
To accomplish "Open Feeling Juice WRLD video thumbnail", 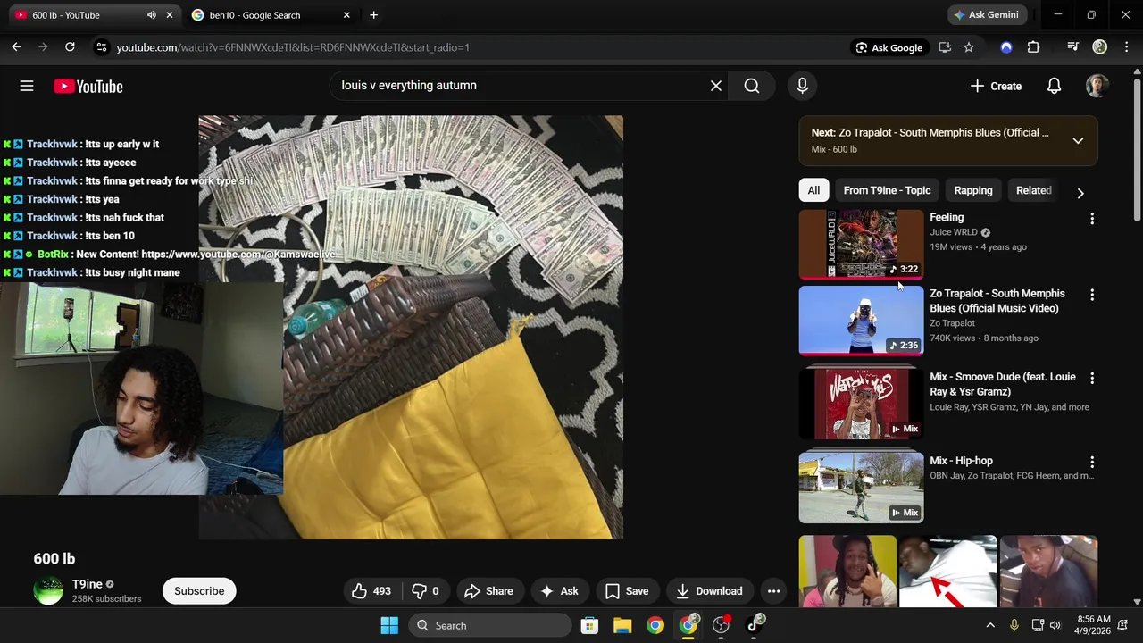I will pyautogui.click(x=861, y=245).
